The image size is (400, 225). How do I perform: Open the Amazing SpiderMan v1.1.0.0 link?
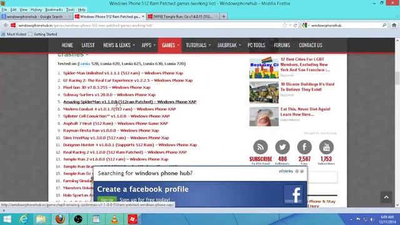click(130, 102)
